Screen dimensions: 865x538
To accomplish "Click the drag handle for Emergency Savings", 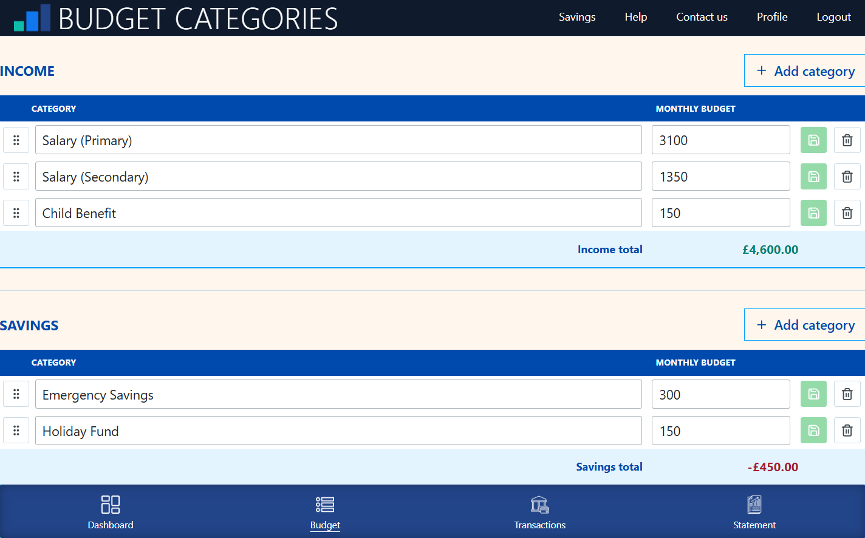I will click(16, 394).
